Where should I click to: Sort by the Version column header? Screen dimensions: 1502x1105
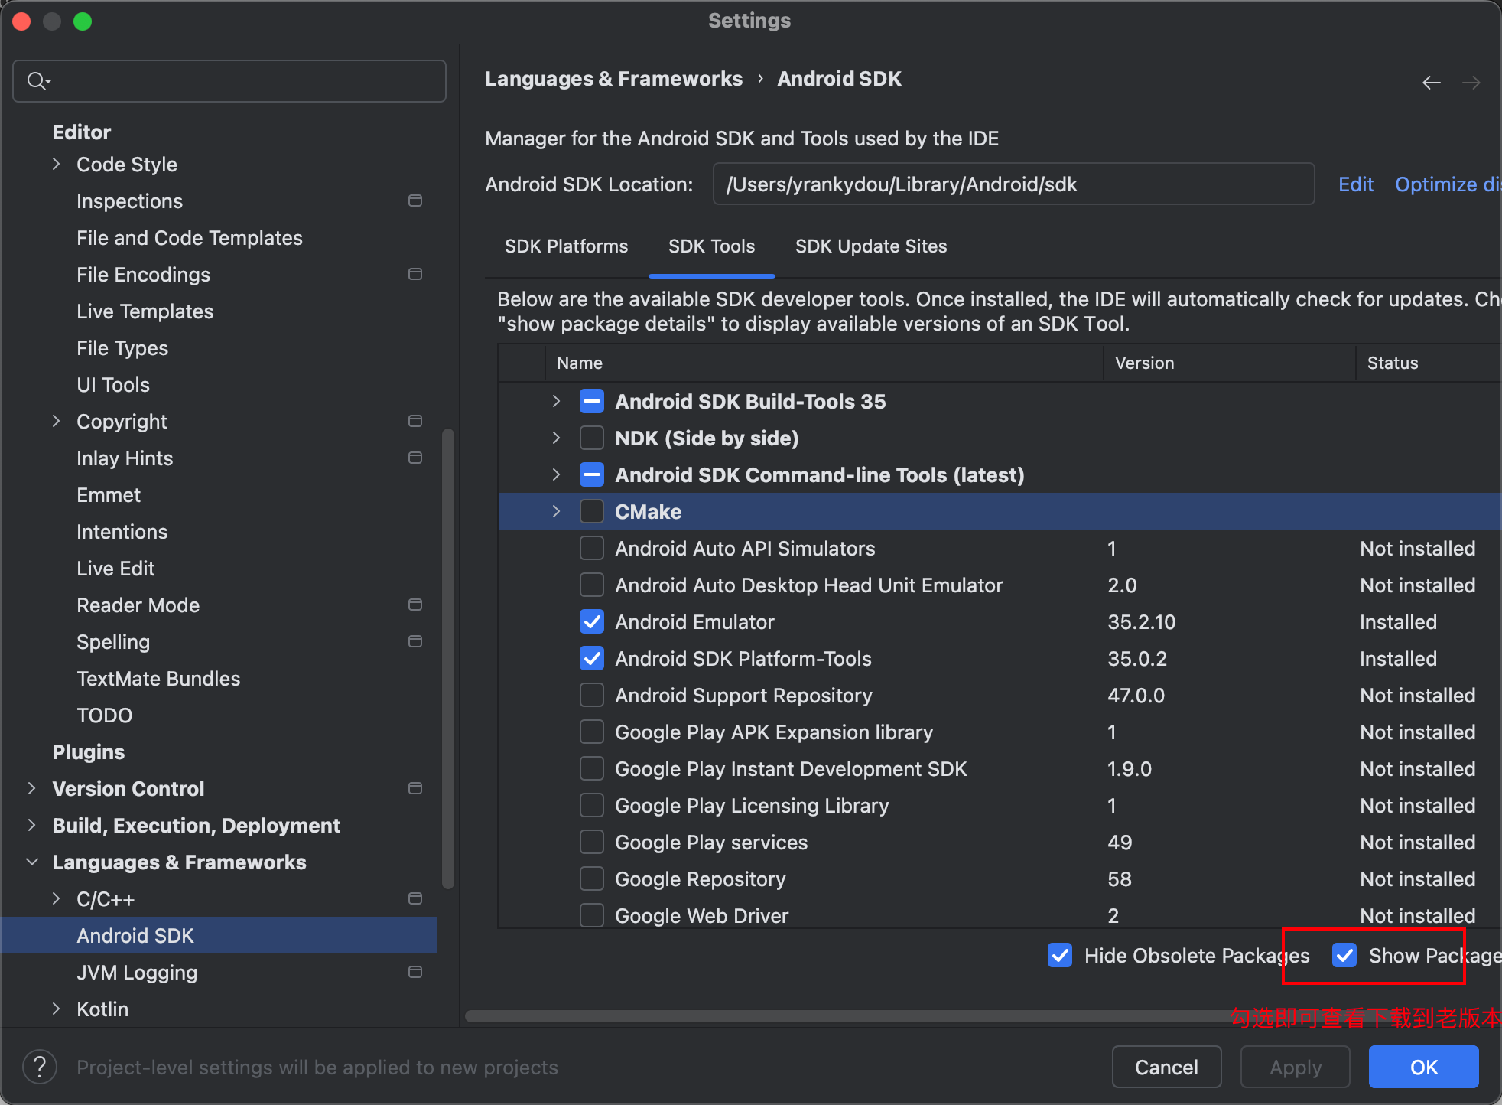coord(1230,363)
